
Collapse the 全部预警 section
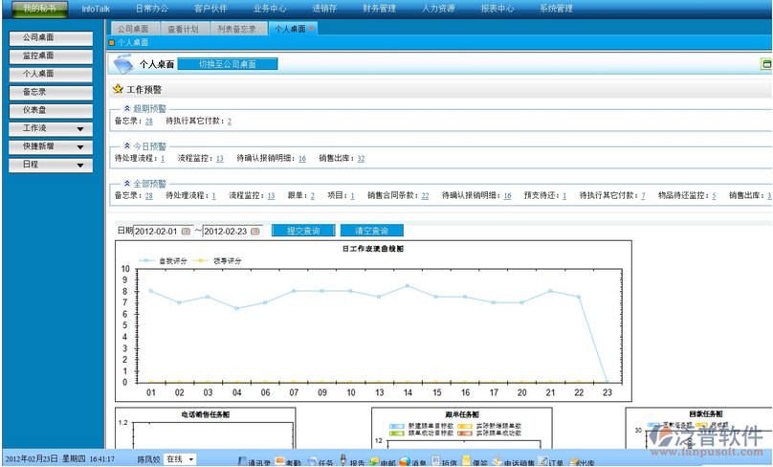pos(126,184)
